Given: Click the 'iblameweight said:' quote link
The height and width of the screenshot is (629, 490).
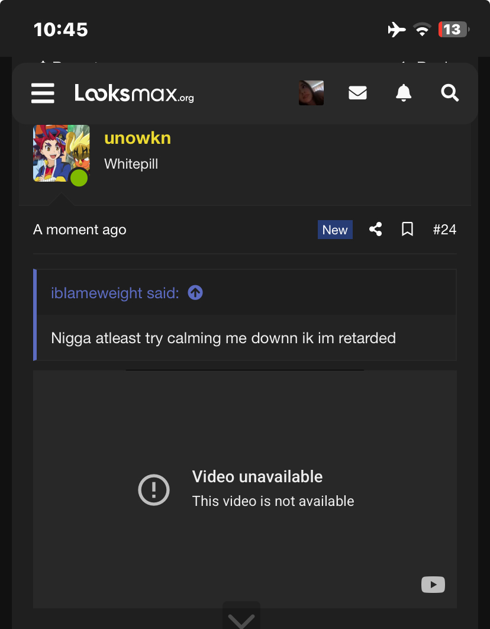Looking at the screenshot, I should point(115,293).
